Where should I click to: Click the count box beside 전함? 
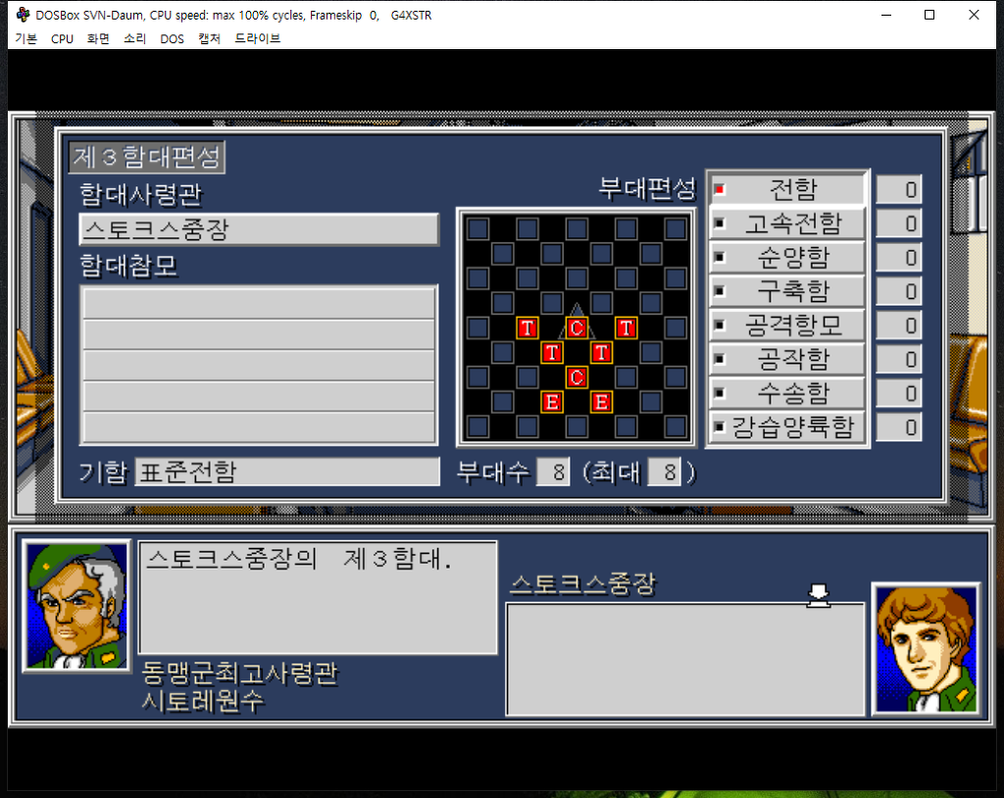898,189
